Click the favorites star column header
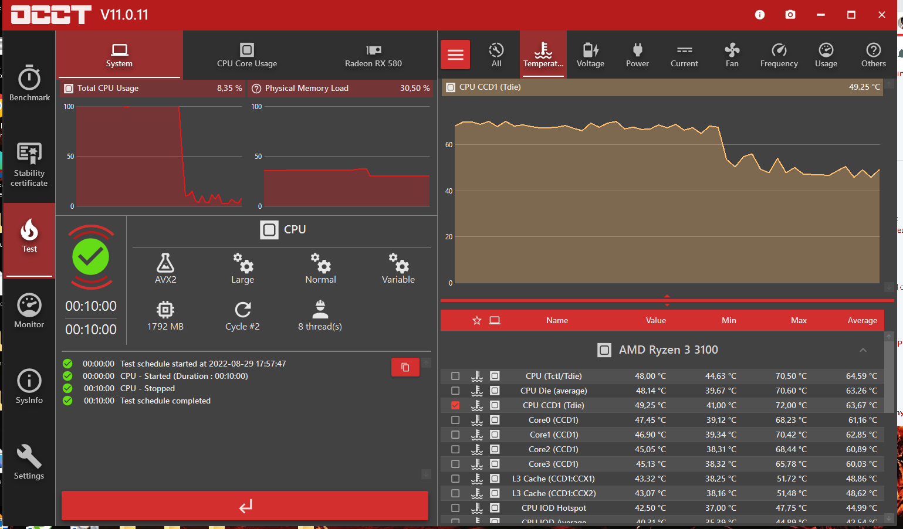This screenshot has width=903, height=529. (477, 320)
